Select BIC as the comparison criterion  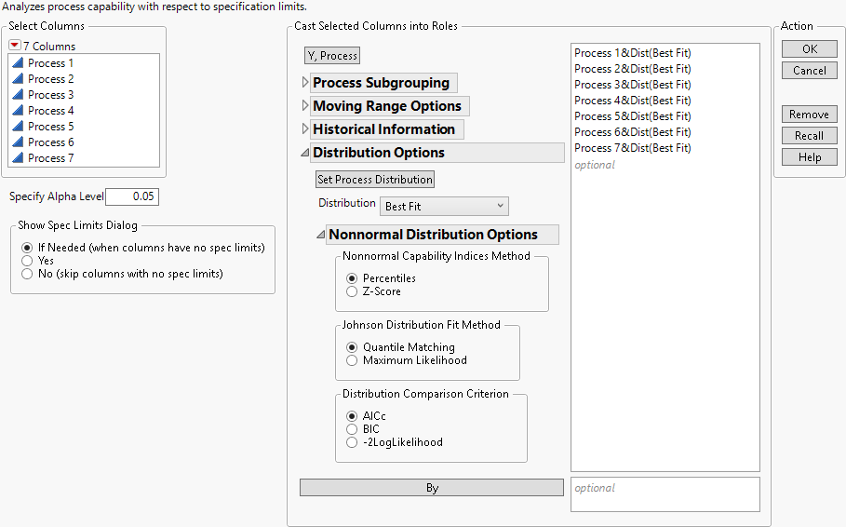(x=352, y=429)
